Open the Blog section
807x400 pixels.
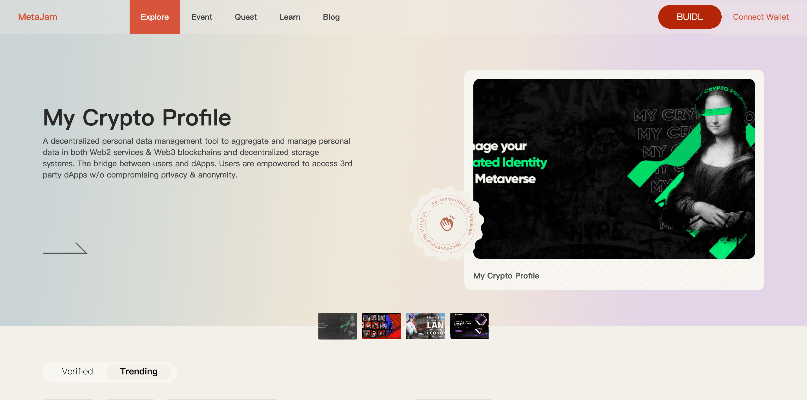pyautogui.click(x=331, y=17)
